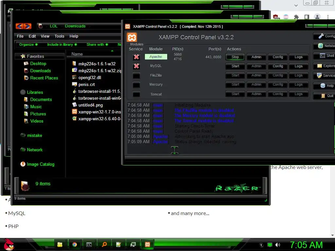Toggle Apache service install checkbox
335x251 pixels.
(136, 57)
